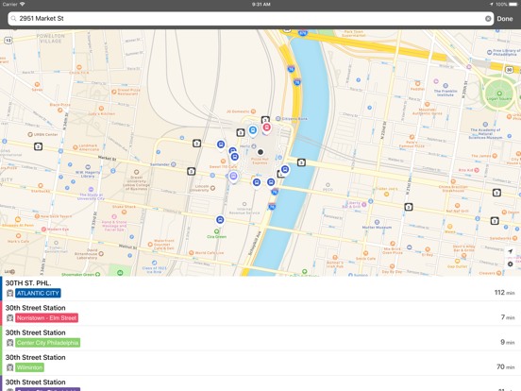Tap the bus stop marker beside URBN Center

38,146
